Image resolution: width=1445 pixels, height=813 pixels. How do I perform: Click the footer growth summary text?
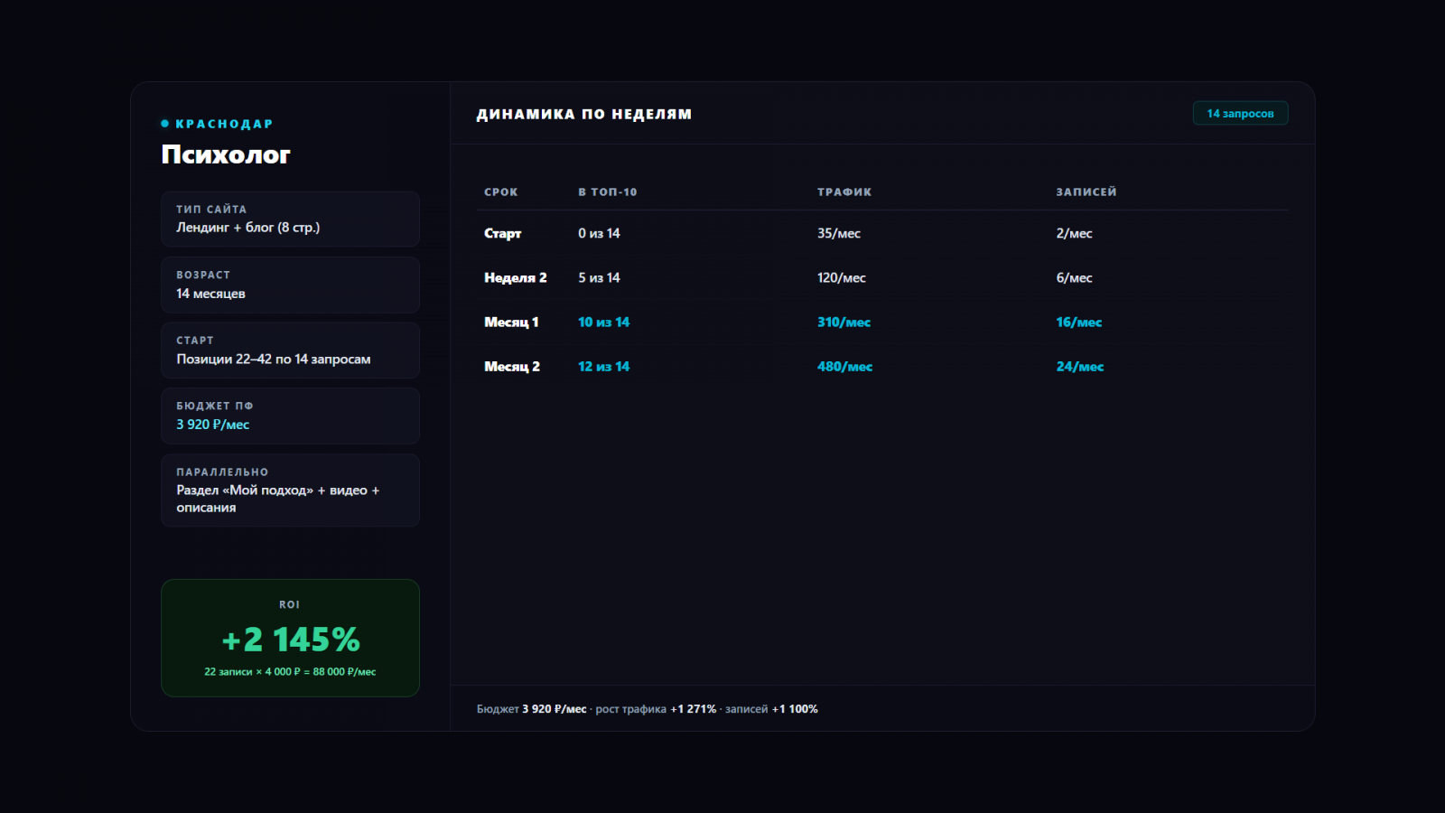tap(648, 709)
